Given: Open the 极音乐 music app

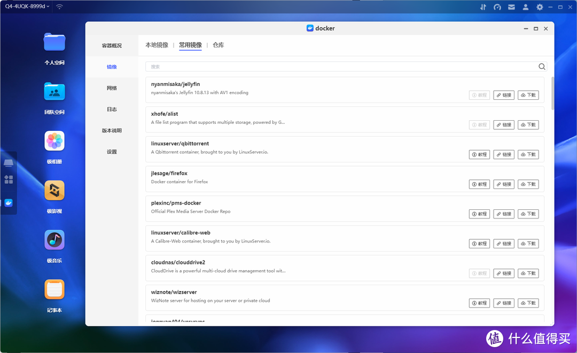Looking at the screenshot, I should 54,240.
